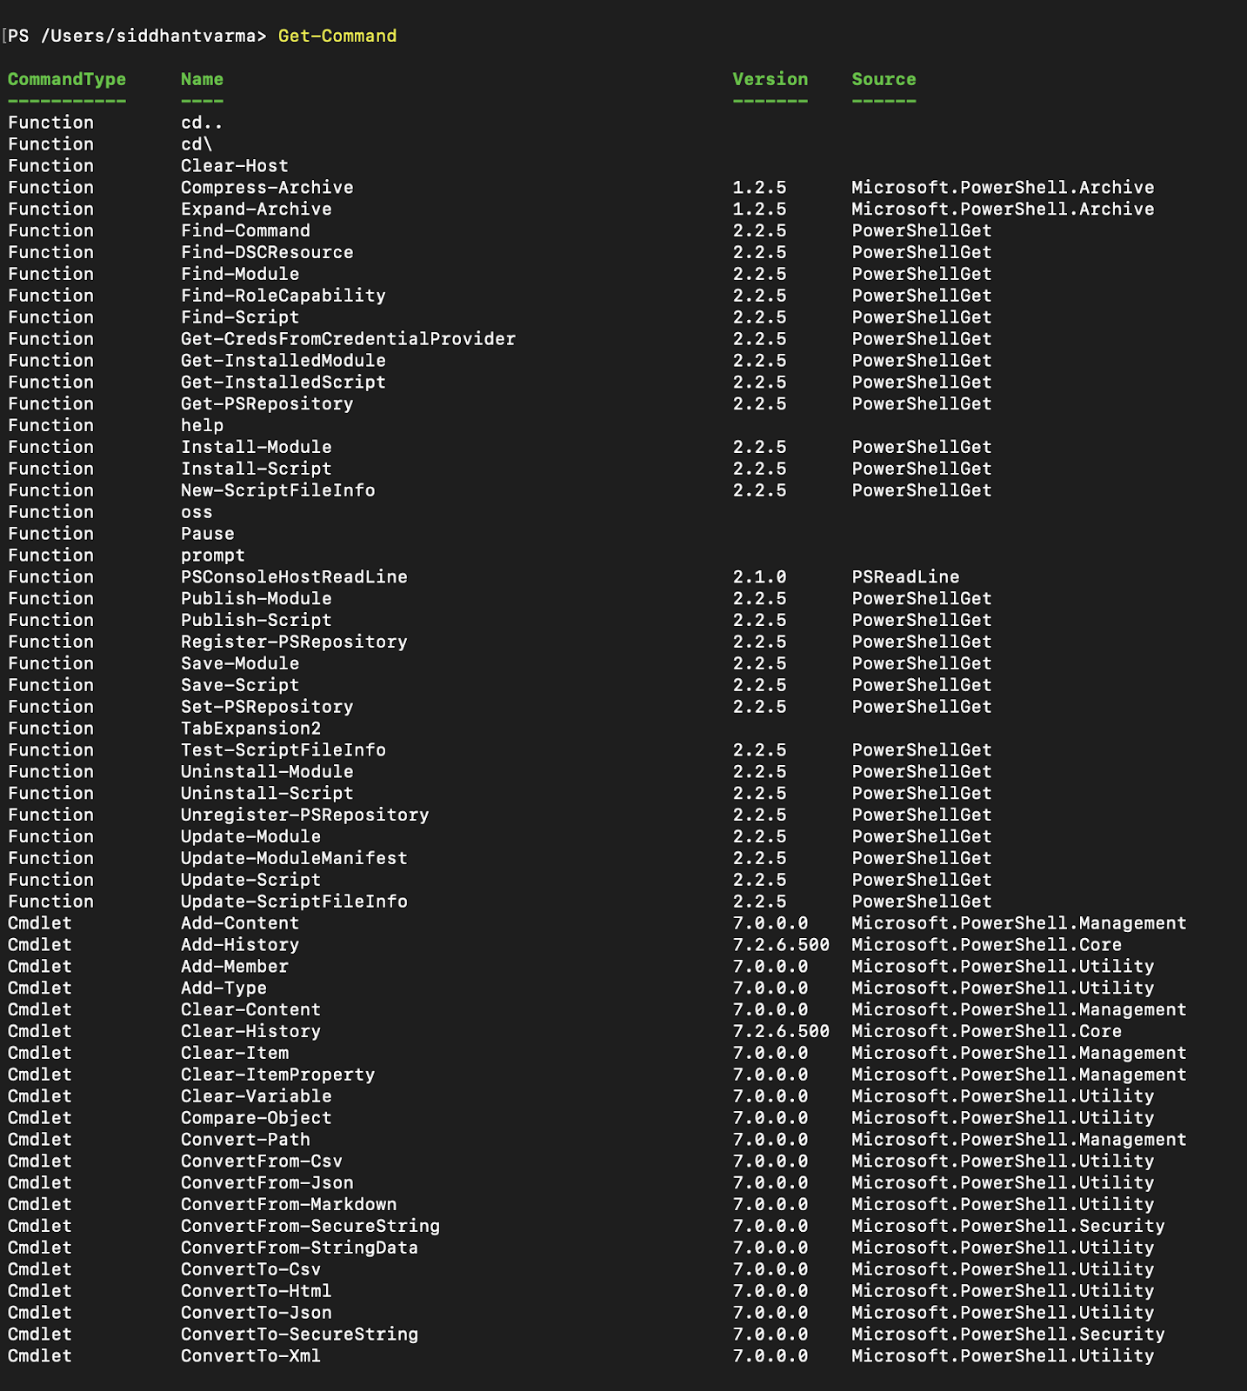
Task: Click the Clear-Content cmdlet name
Action: [x=250, y=1010]
